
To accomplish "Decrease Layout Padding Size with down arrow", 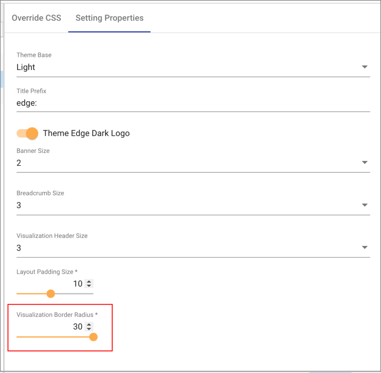I will (89, 286).
